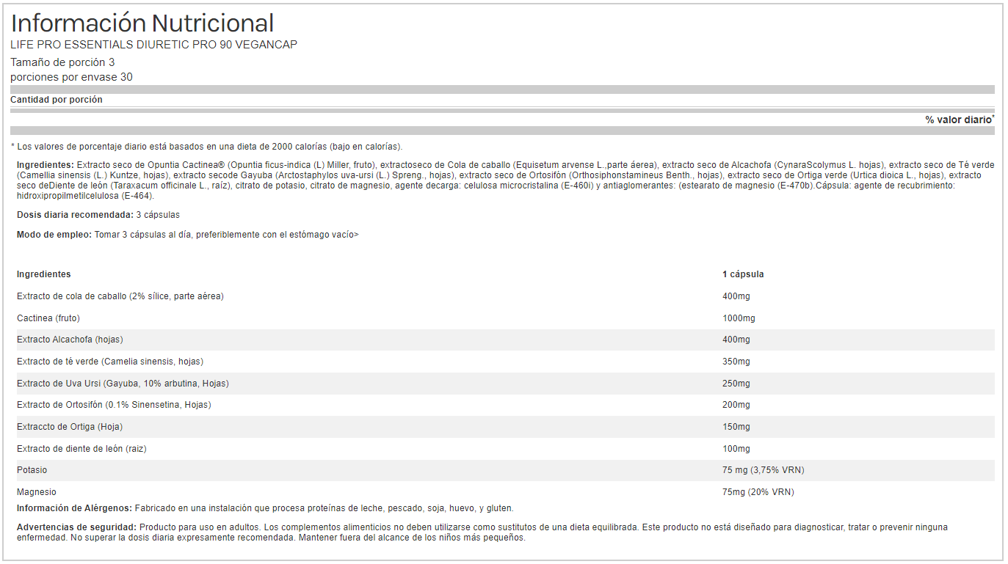The width and height of the screenshot is (1008, 564).
Task: Click '75mg (20% VRN)' value
Action: pos(758,492)
